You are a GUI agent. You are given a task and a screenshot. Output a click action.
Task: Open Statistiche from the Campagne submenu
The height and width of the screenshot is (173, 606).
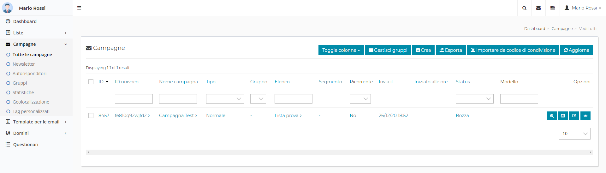pyautogui.click(x=23, y=92)
